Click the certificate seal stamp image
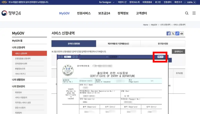The width and height of the screenshot is (200, 114). tap(68, 70)
